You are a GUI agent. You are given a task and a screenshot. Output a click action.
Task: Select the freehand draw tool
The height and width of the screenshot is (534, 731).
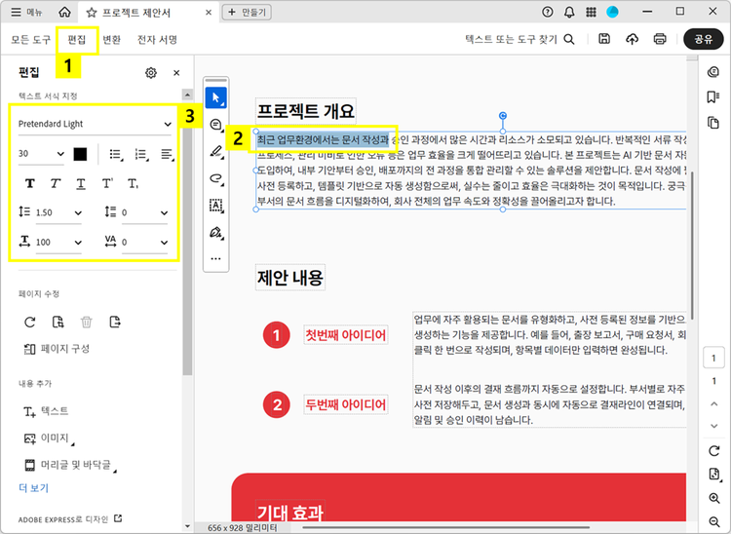click(215, 178)
